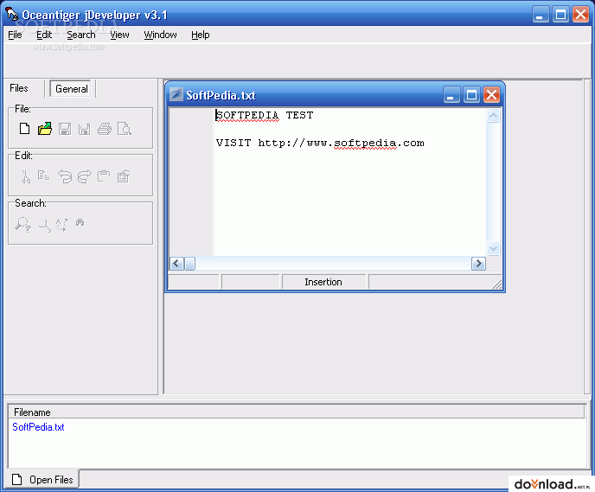Click the Undo arrow icon
Image resolution: width=595 pixels, height=492 pixels.
[65, 176]
